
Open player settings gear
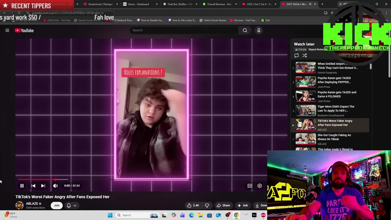260,185
